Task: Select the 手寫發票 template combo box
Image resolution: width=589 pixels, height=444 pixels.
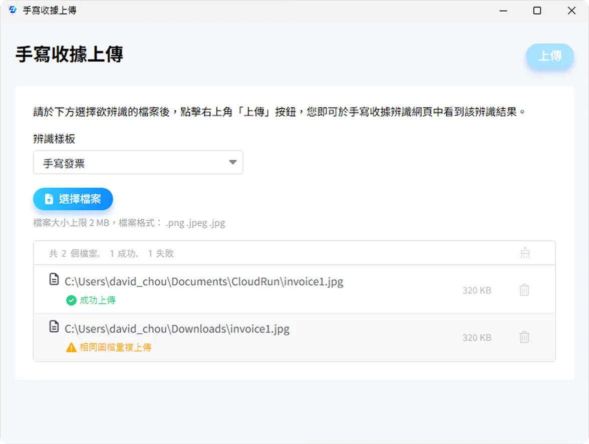Action: coord(138,162)
